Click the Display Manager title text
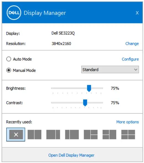Screen dimensions: 144x163 (x=45, y=13)
